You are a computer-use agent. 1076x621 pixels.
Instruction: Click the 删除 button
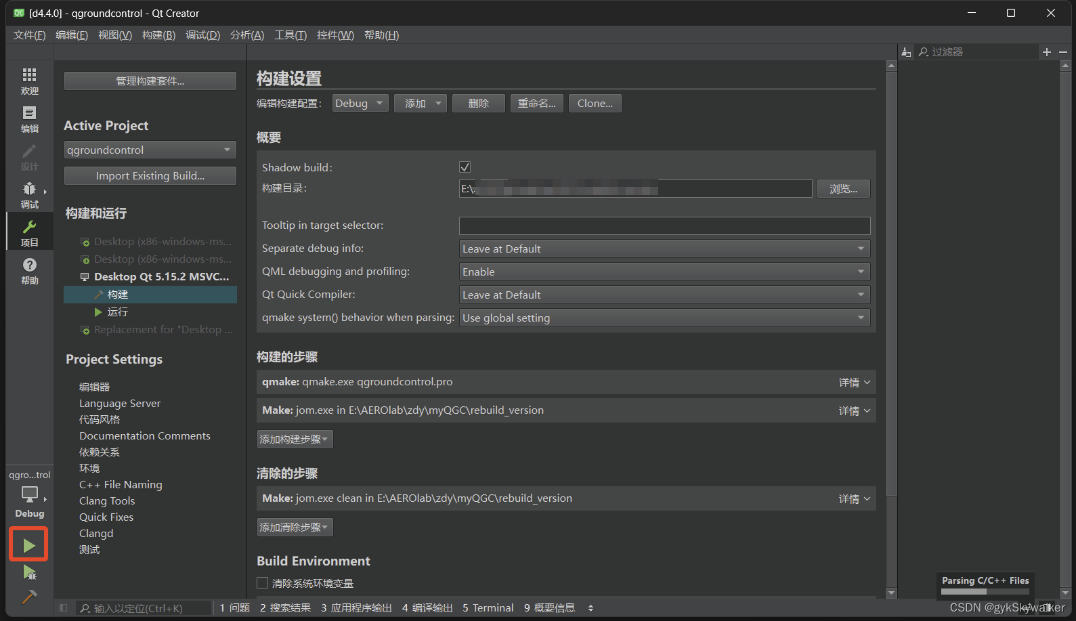tap(479, 104)
